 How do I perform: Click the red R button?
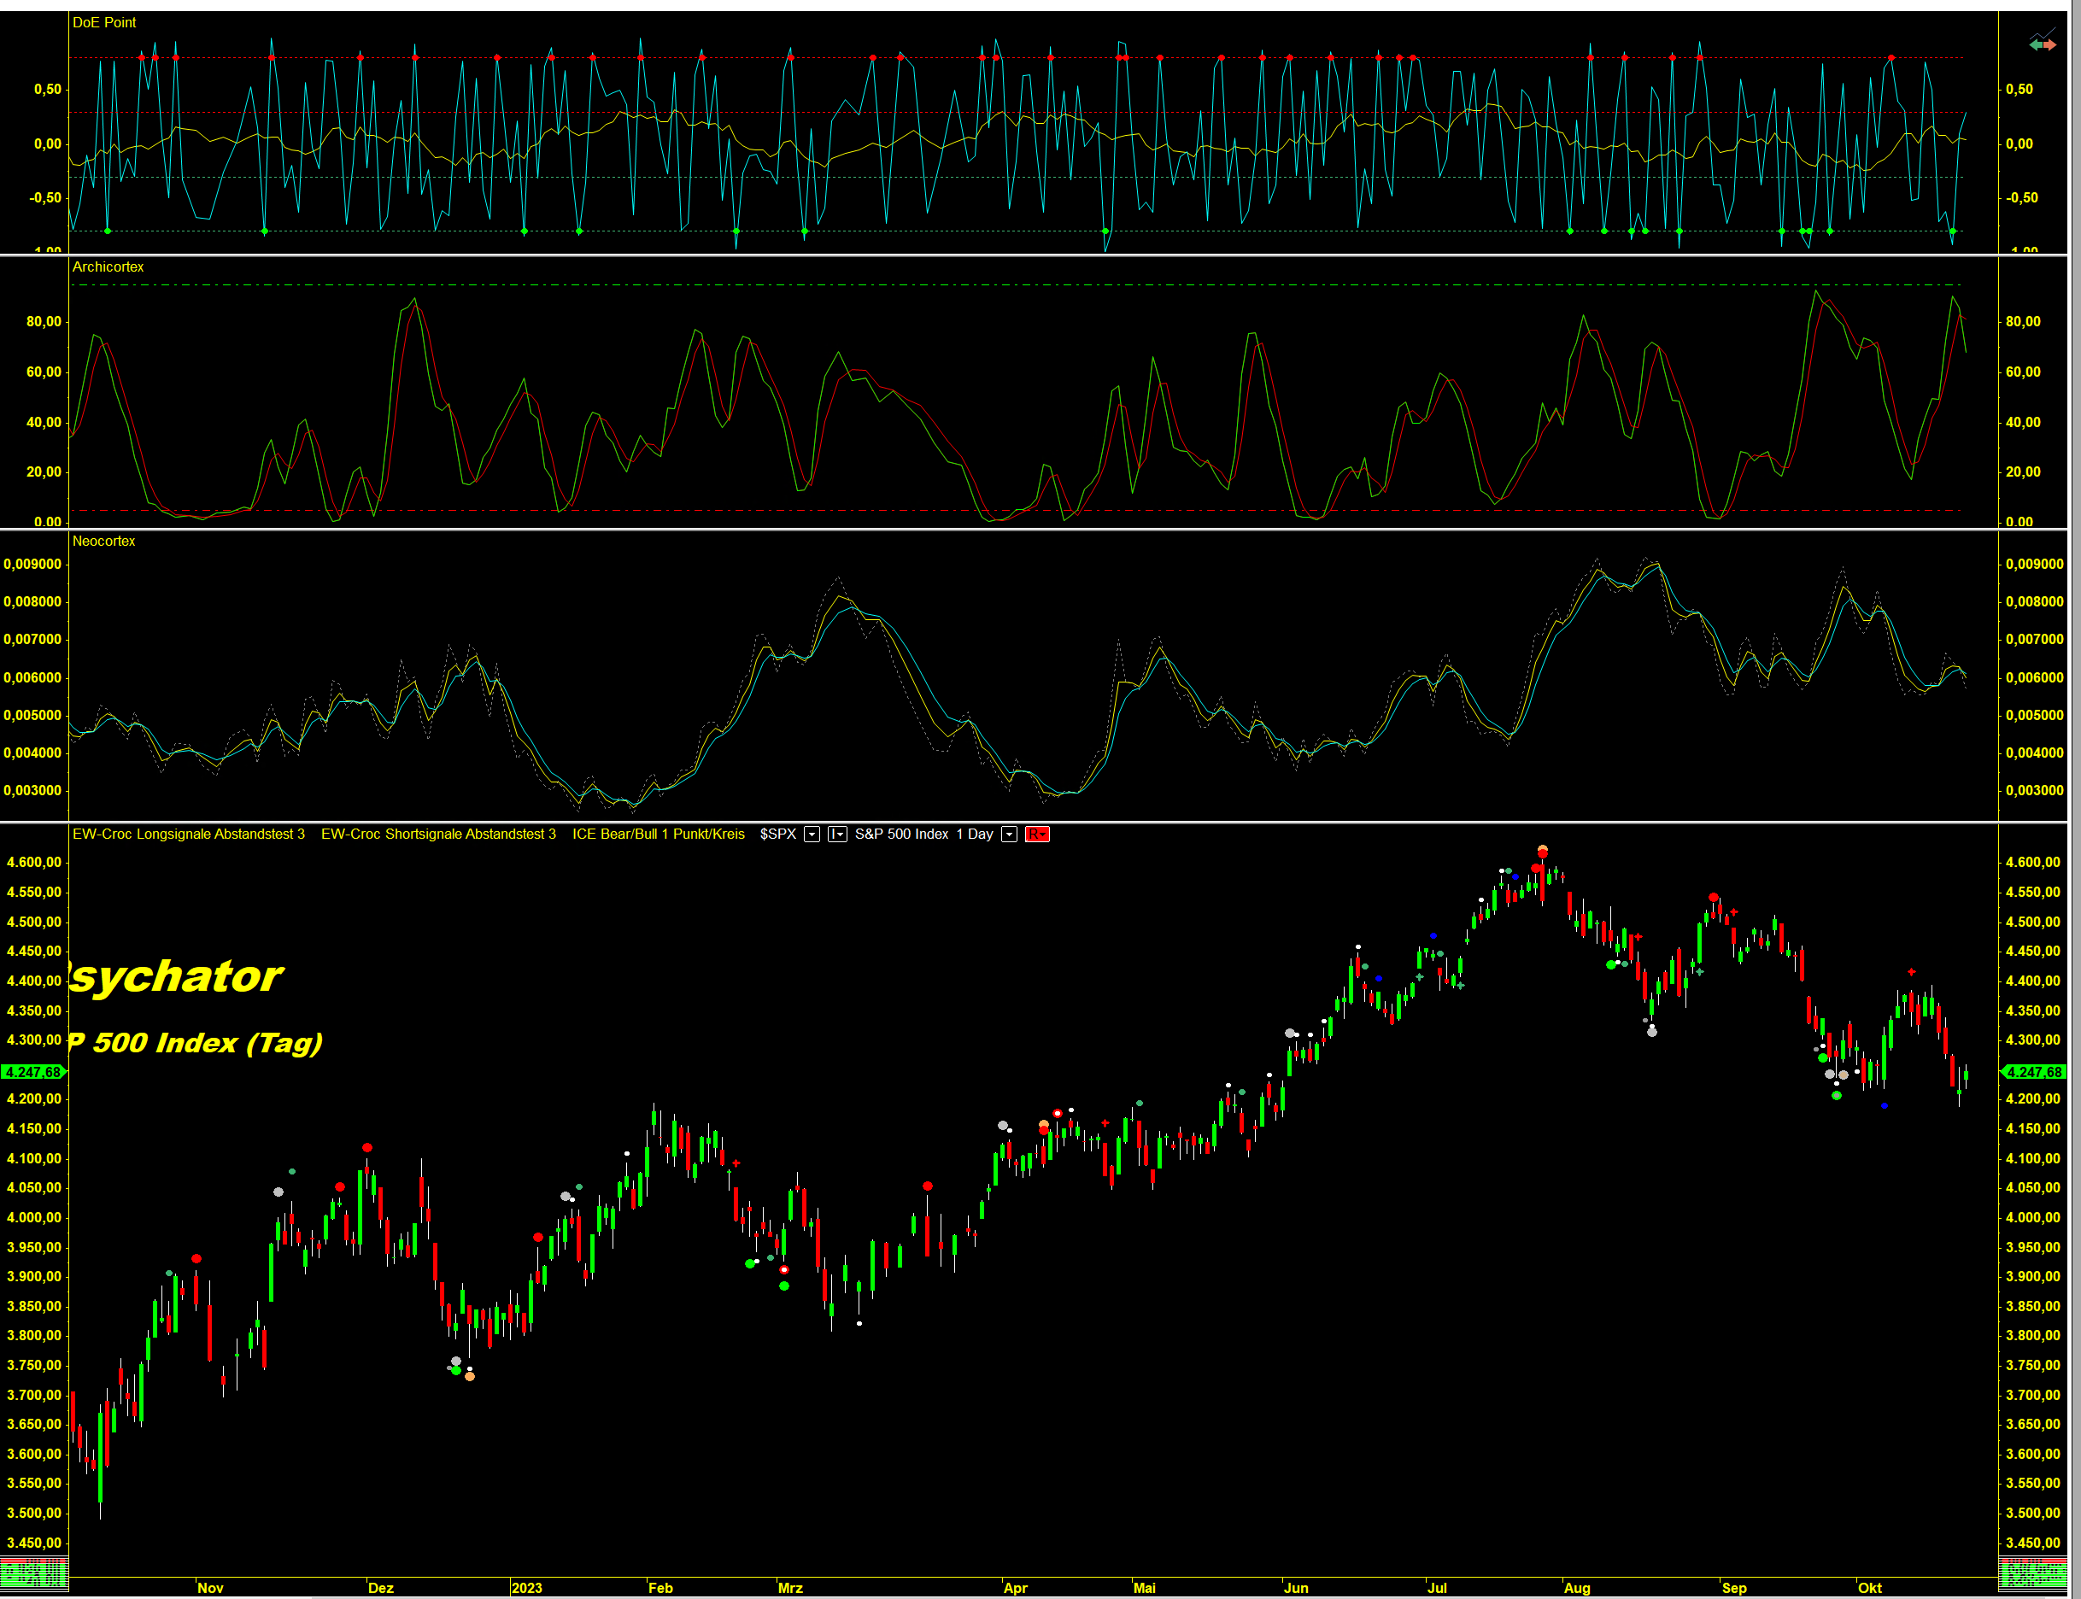[1037, 835]
